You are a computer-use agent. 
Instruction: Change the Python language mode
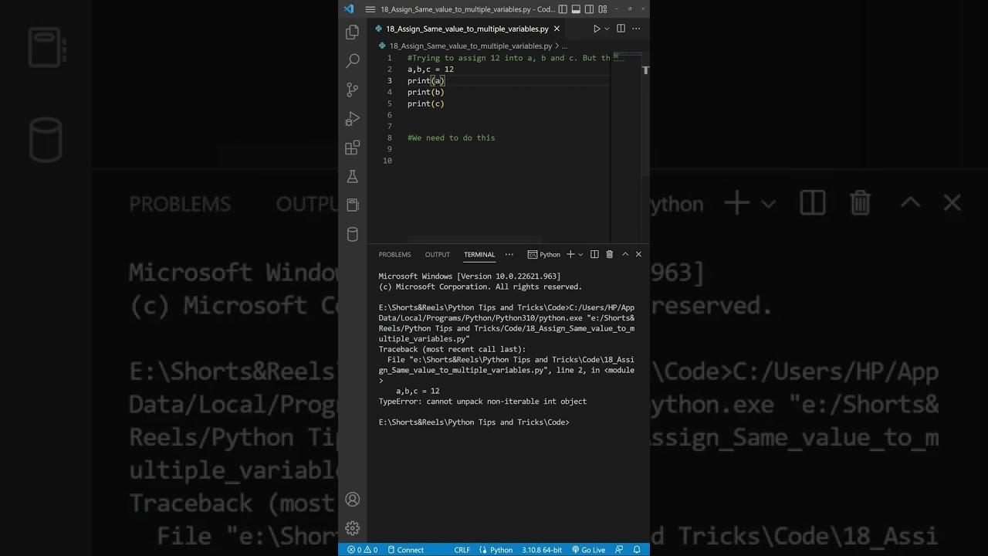point(496,550)
